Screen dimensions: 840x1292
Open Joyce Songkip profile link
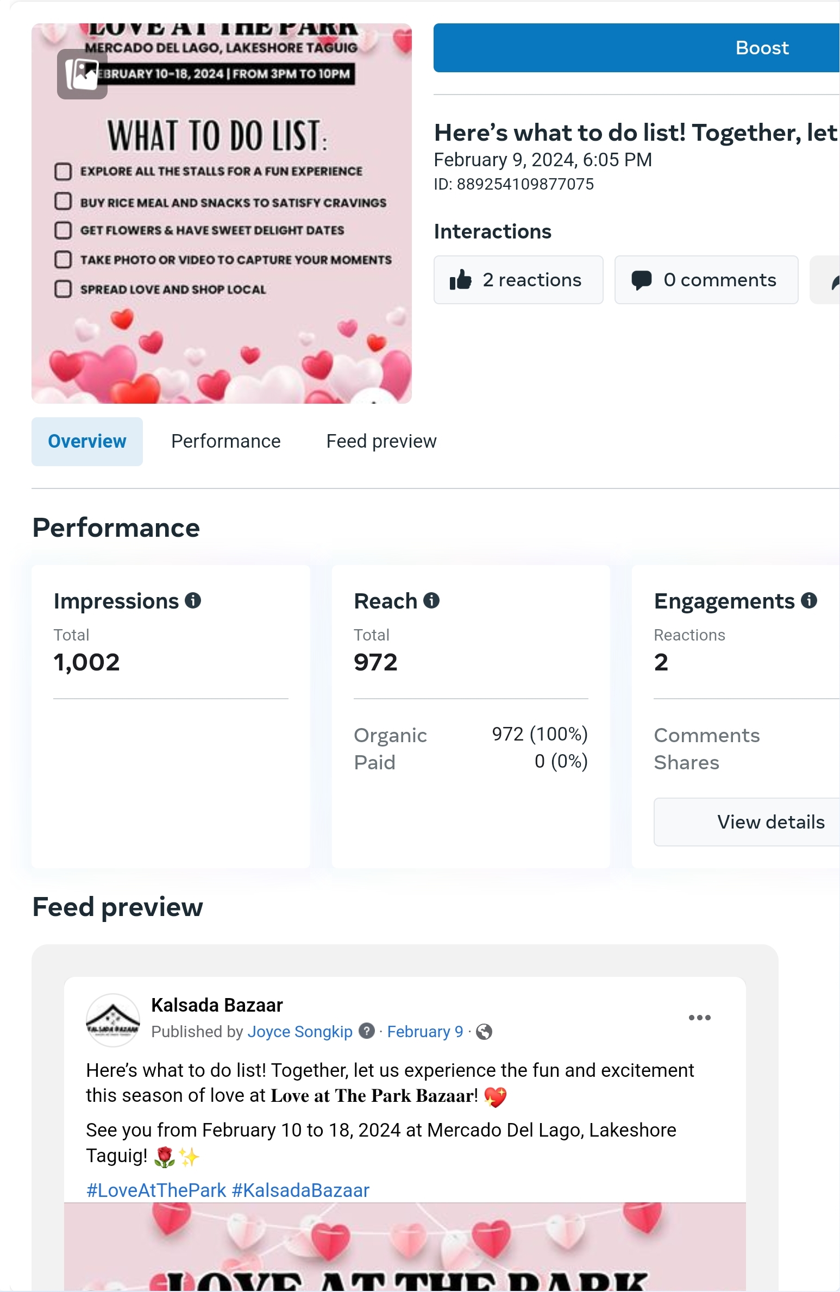click(x=300, y=1031)
